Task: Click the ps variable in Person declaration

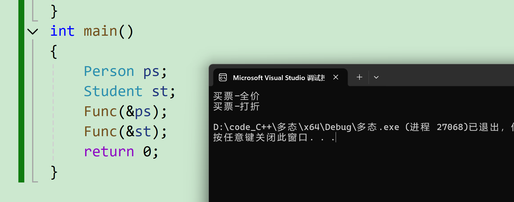Action: (151, 72)
